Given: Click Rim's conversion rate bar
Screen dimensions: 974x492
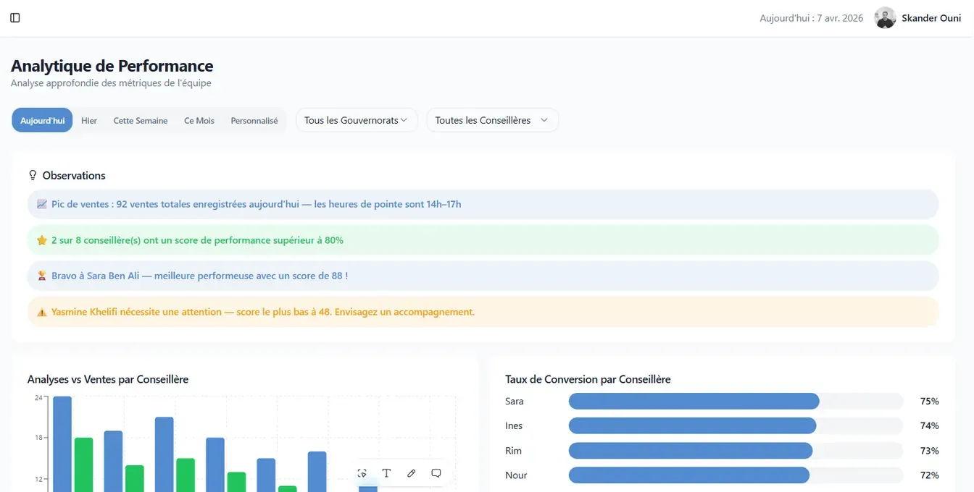Looking at the screenshot, I should point(691,451).
